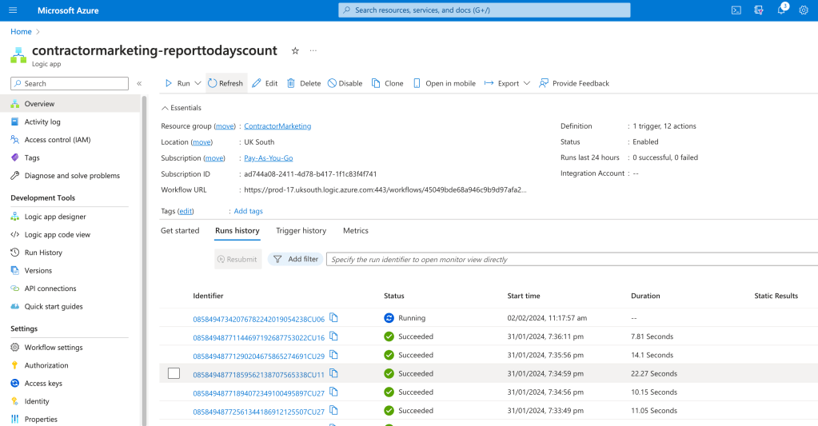Click move link next to Resource group
The image size is (818, 426).
point(225,126)
